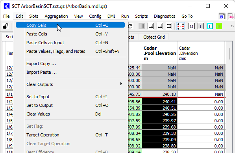Image resolution: width=235 pixels, height=153 pixels.
Task: Open the Diagnostics menu
Action: click(x=165, y=16)
